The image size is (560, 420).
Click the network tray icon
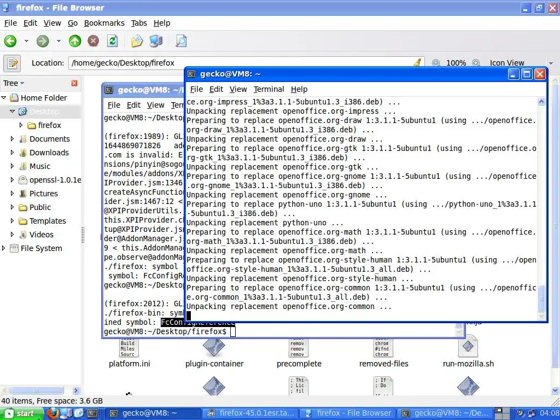click(532, 413)
